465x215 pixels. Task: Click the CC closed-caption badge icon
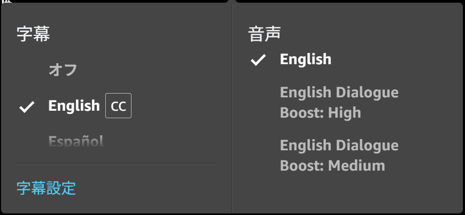coord(118,105)
